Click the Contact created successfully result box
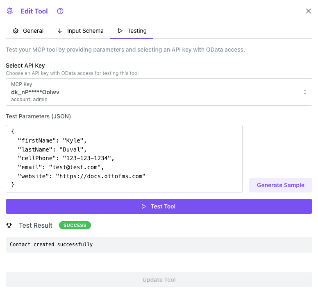This screenshot has width=318, height=292. click(159, 244)
